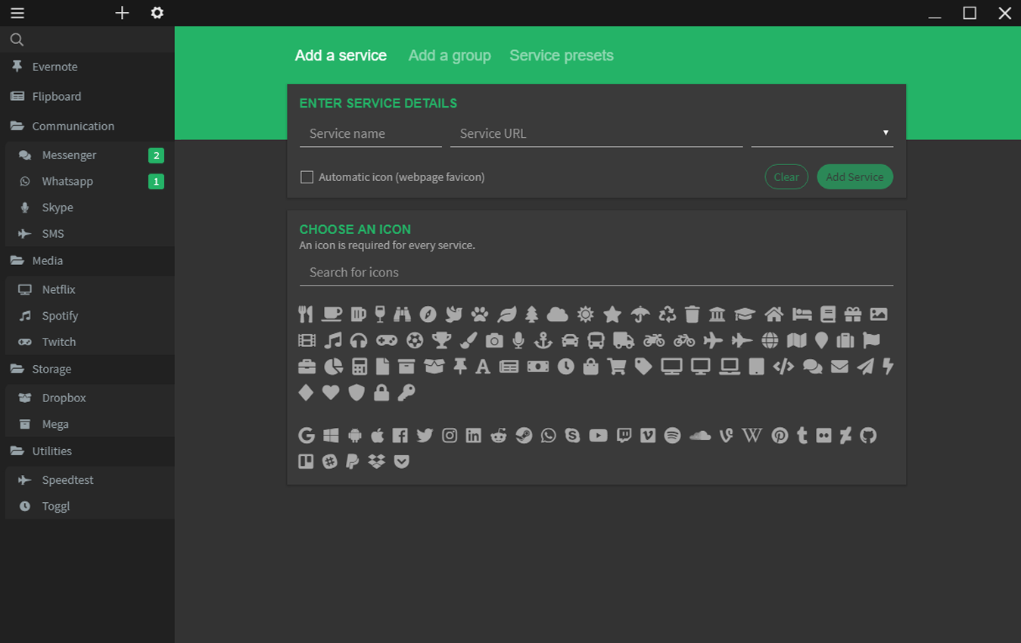
Task: Open the hamburger menu
Action: point(17,13)
